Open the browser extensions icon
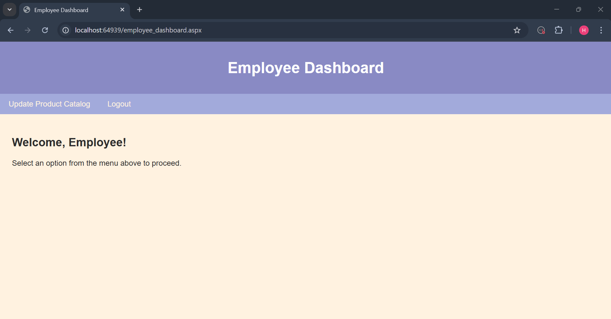This screenshot has width=611, height=319. pos(559,30)
